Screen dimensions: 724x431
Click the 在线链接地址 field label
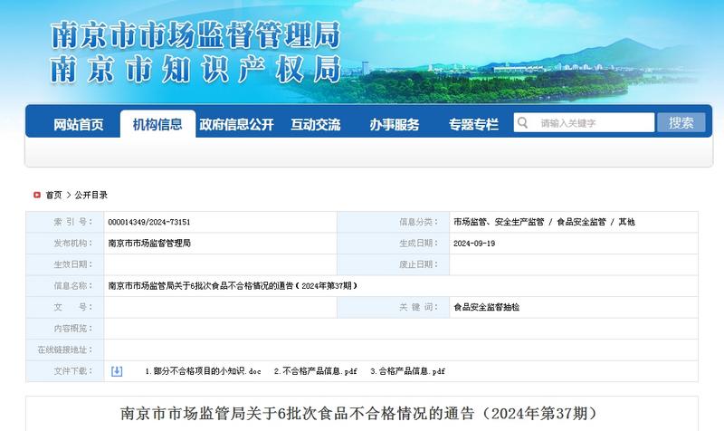coord(65,350)
